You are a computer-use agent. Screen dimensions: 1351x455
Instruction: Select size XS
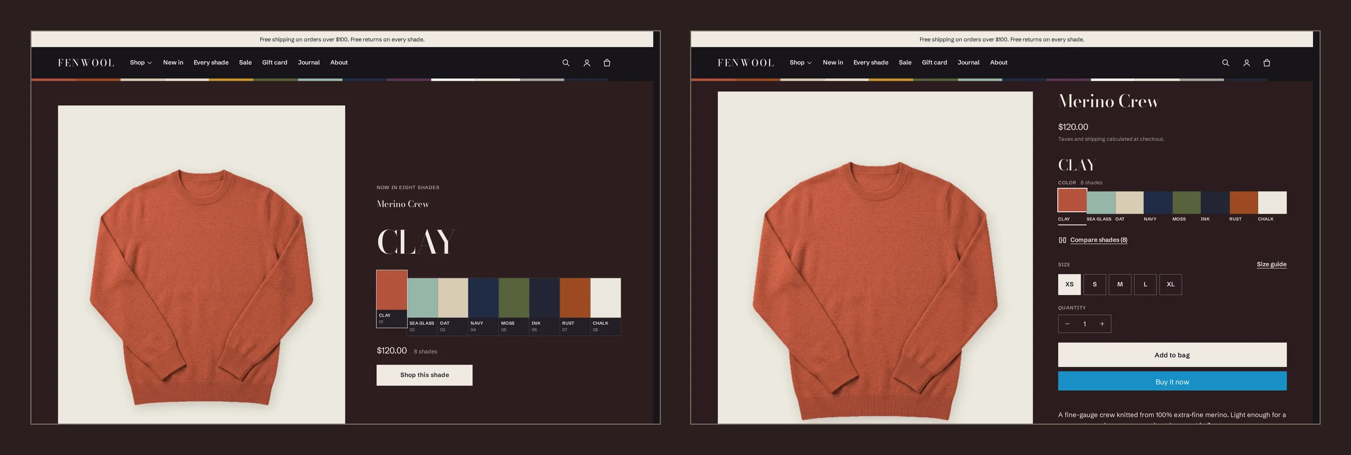(x=1069, y=285)
